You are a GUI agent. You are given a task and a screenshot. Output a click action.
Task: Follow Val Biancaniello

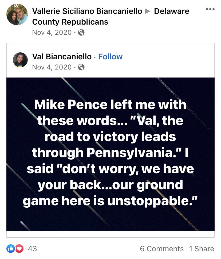pyautogui.click(x=110, y=57)
